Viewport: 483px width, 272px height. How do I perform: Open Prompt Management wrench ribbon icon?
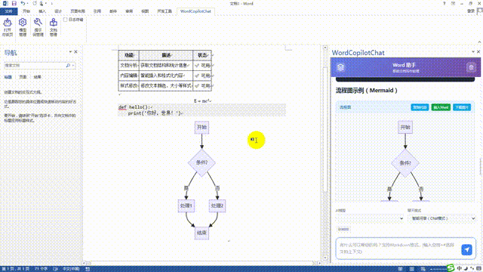point(38,27)
